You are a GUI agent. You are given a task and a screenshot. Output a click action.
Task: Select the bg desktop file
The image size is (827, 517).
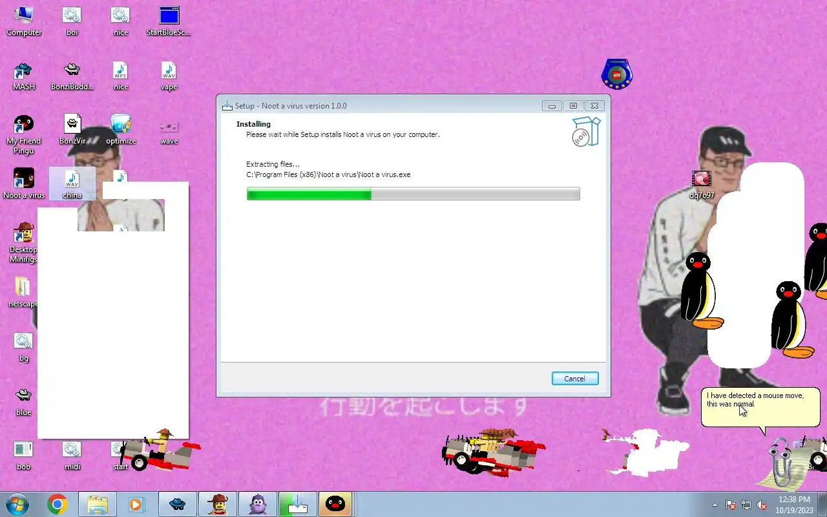24,347
